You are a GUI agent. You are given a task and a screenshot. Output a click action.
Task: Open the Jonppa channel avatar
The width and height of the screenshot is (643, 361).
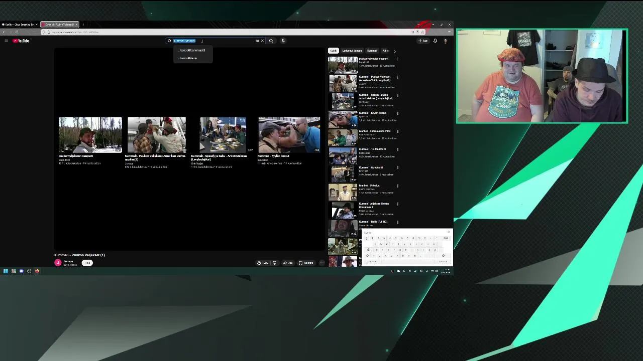point(58,263)
